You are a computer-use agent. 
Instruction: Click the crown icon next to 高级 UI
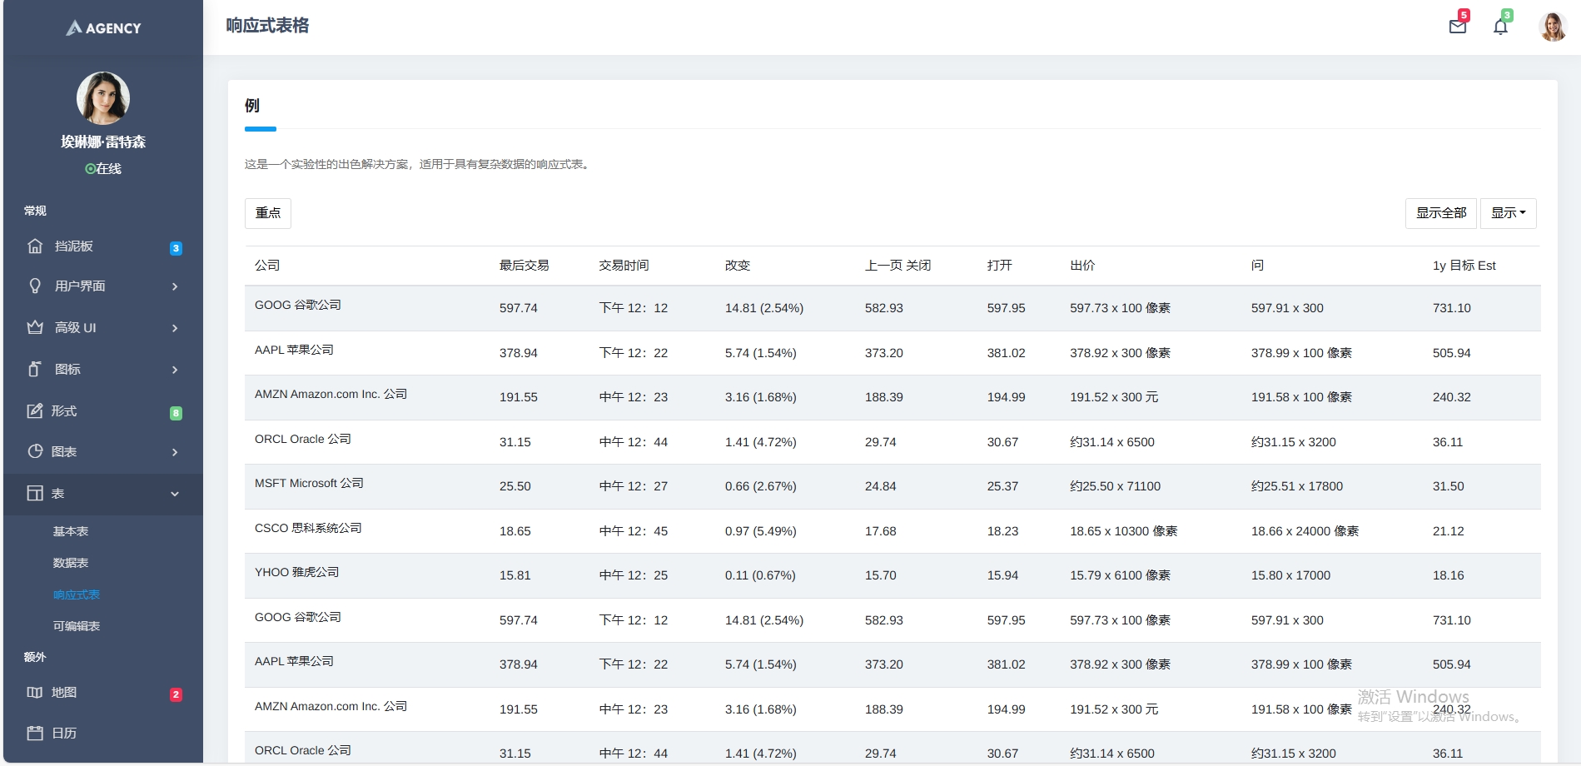[x=35, y=327]
